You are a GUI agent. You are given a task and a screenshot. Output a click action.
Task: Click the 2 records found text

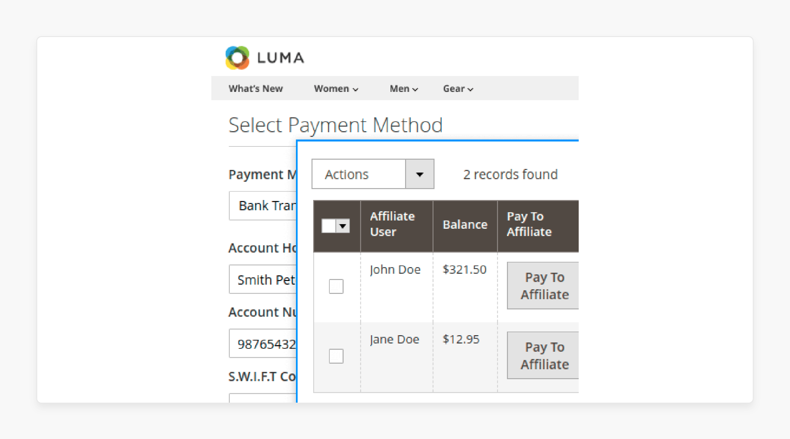510,174
